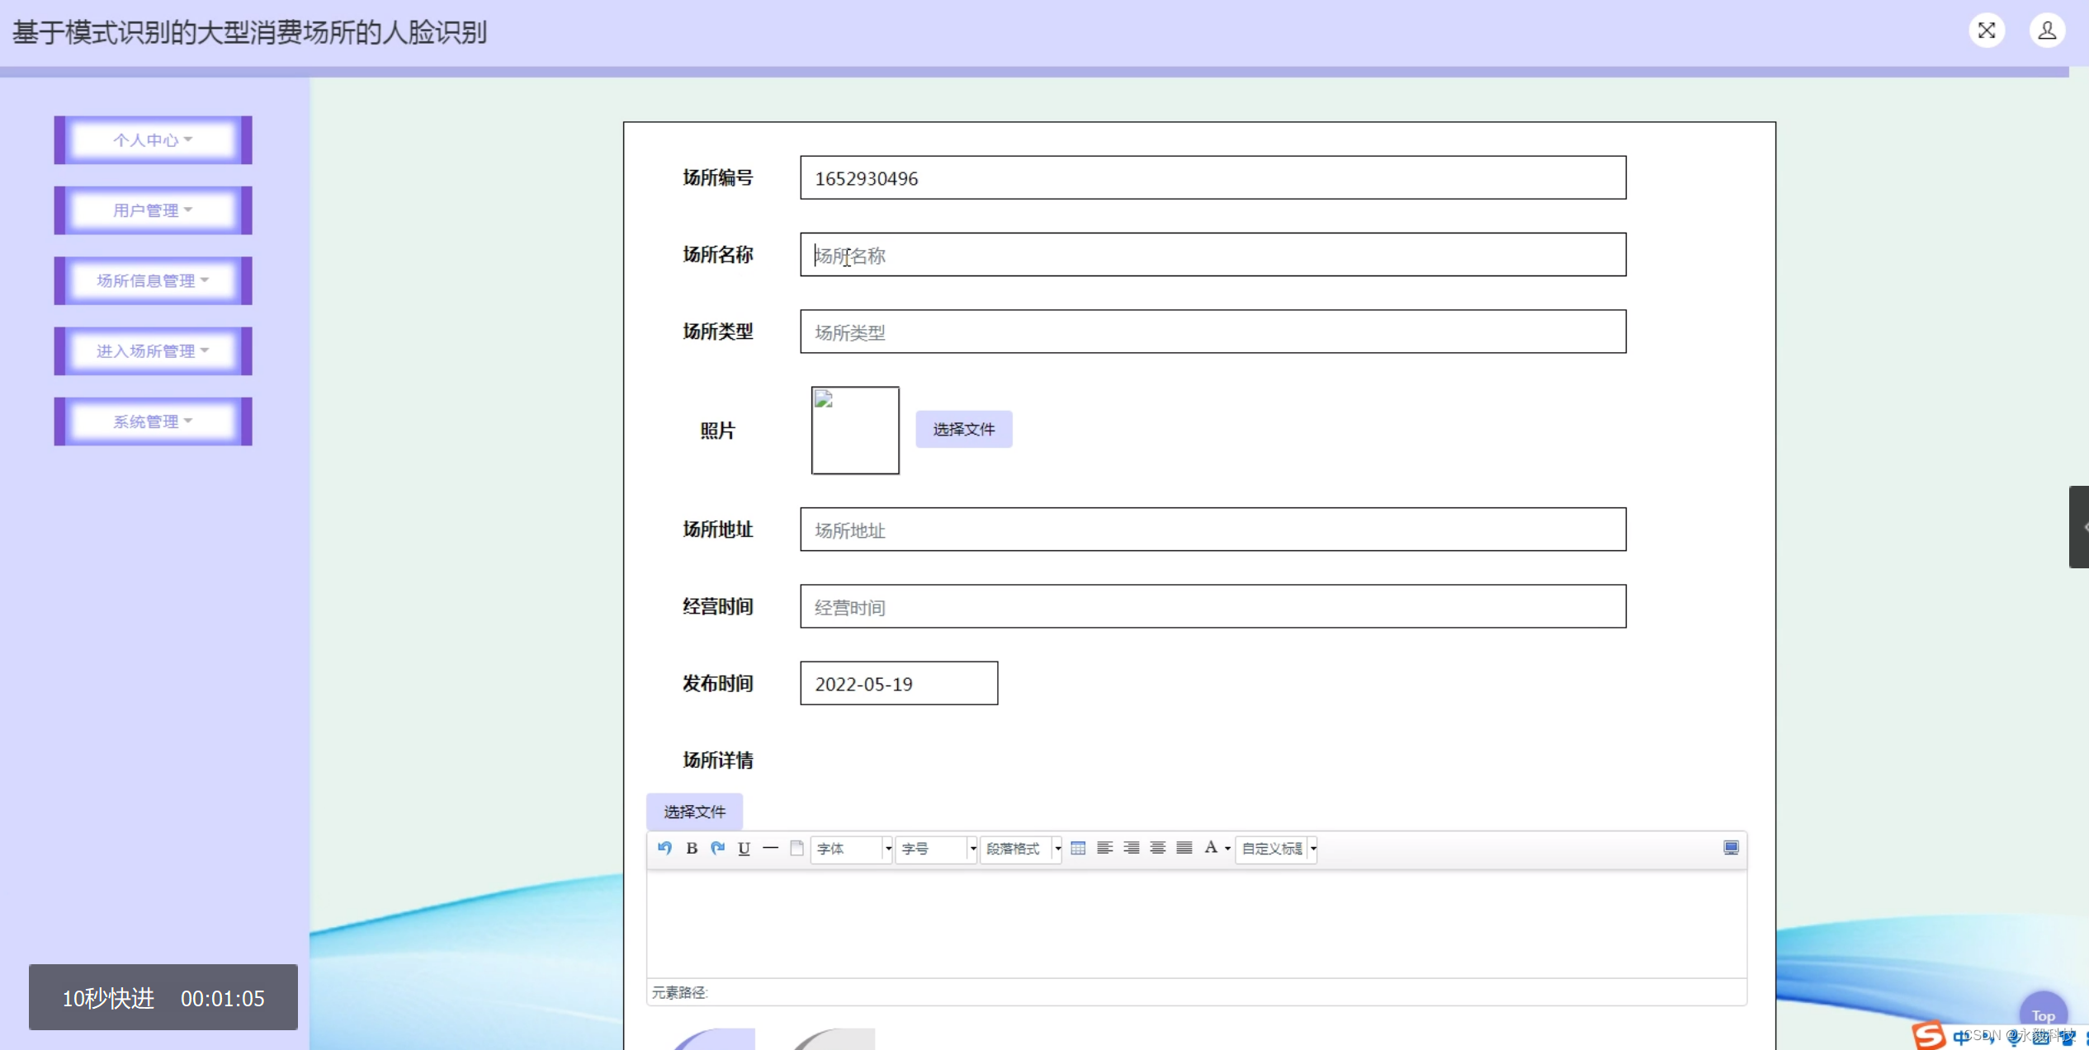
Task: Open the 字号 font size dropdown
Action: click(936, 849)
